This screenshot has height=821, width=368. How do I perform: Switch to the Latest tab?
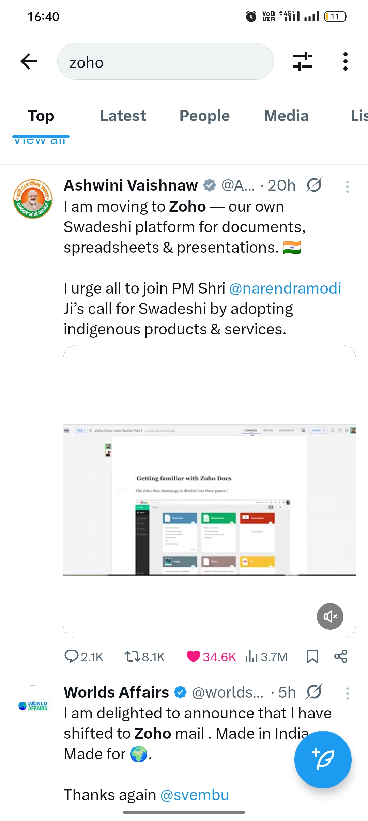(123, 116)
